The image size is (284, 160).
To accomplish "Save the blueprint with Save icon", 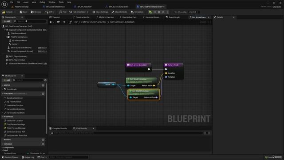I will tap(24, 12).
